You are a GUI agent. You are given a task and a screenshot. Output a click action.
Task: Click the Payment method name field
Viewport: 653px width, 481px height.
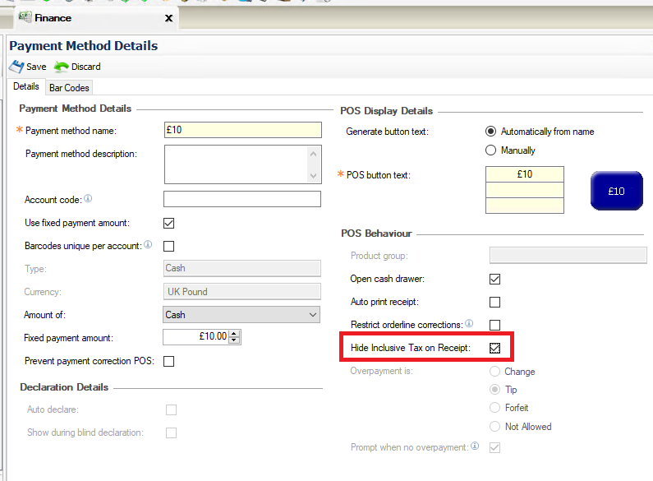(x=243, y=130)
